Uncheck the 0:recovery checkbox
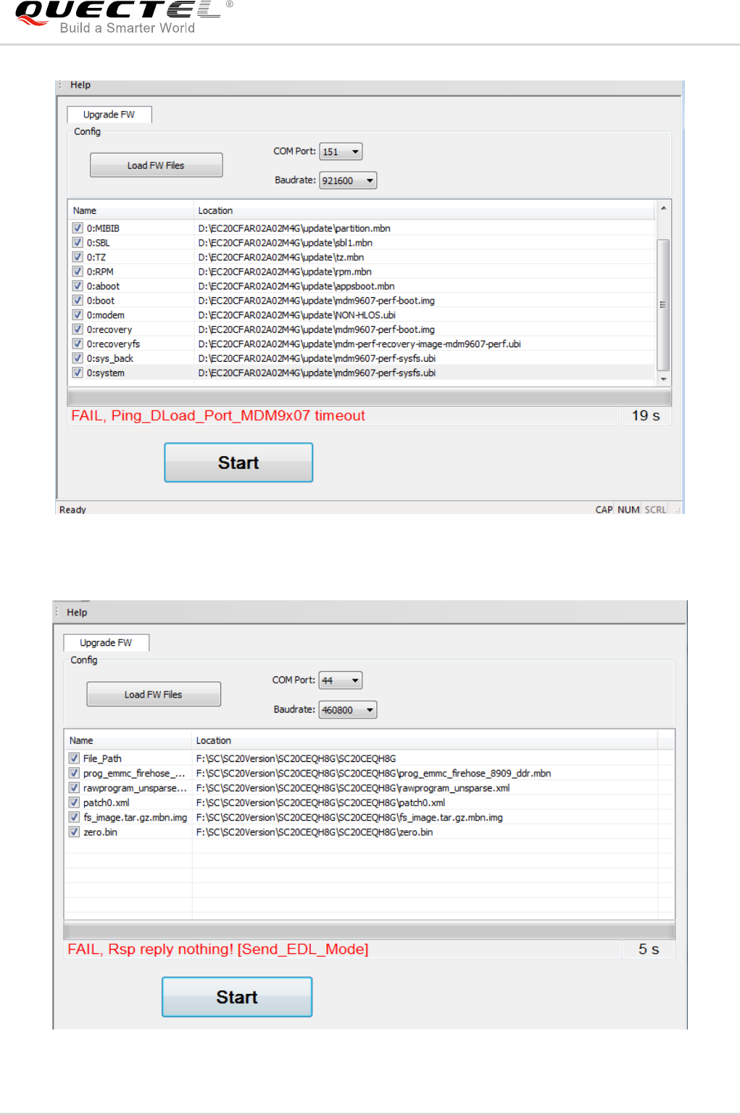 coord(78,329)
